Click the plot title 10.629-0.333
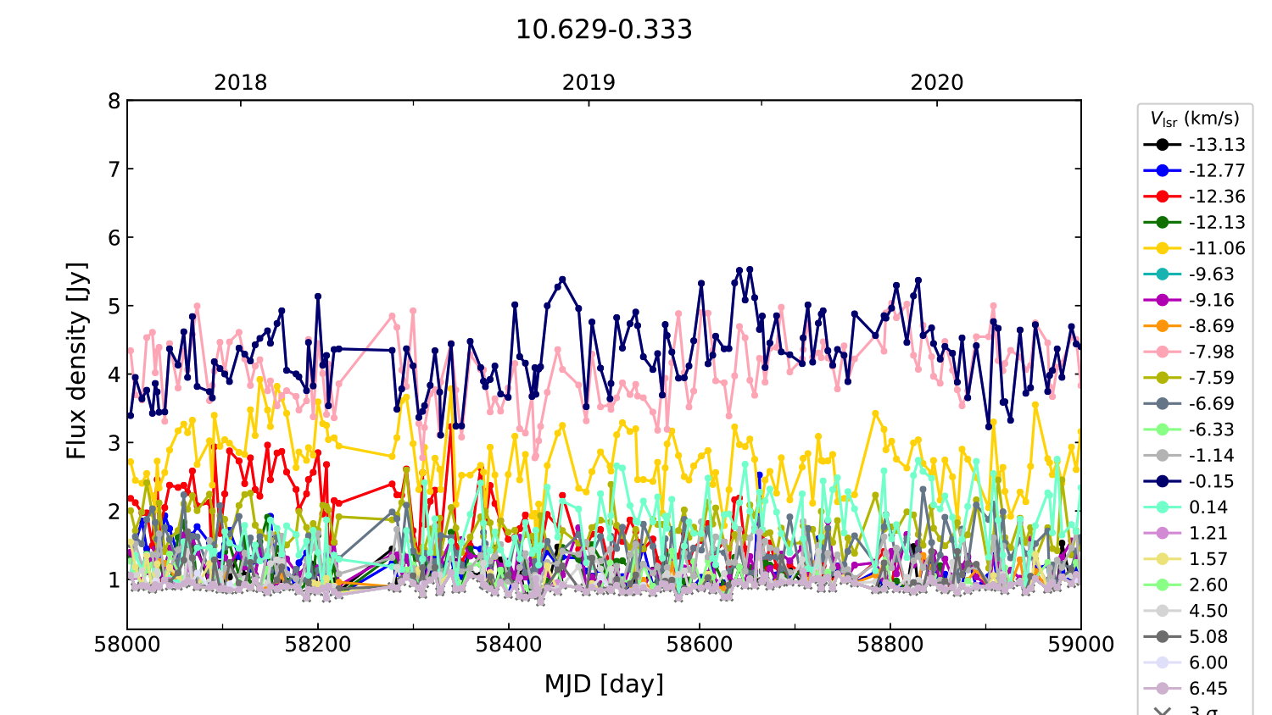Viewport: 1272px width, 715px height. [604, 30]
